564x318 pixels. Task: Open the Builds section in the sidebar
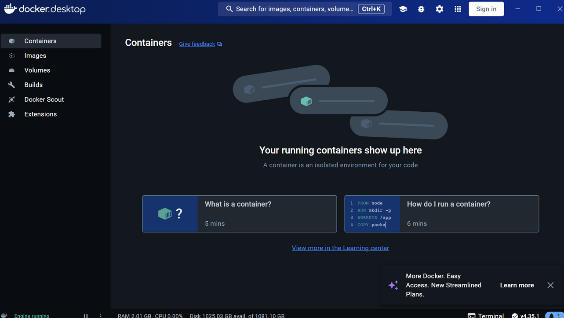[x=51, y=84]
